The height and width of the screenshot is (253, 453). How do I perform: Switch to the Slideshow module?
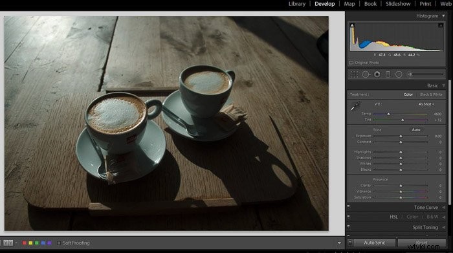click(x=398, y=4)
